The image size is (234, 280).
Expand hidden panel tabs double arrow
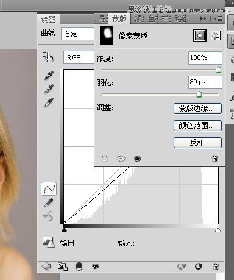click(203, 19)
